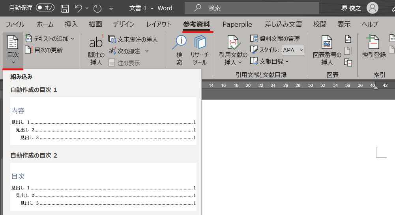
Task: Switch to the デザイン tab
Action: click(x=124, y=24)
